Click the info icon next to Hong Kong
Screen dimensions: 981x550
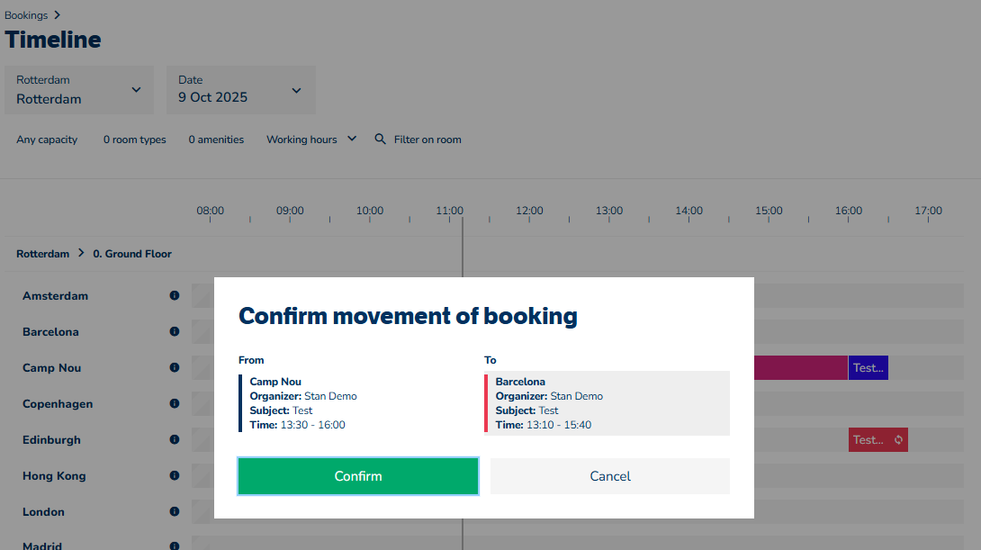click(x=175, y=475)
